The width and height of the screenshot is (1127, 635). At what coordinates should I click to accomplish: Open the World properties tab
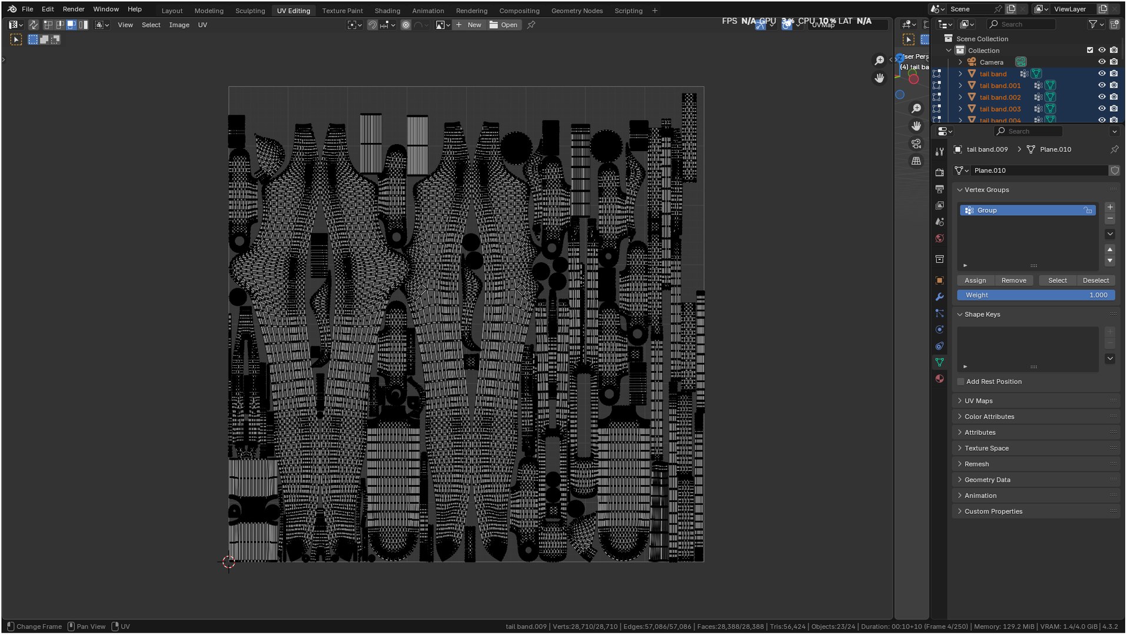pos(939,238)
